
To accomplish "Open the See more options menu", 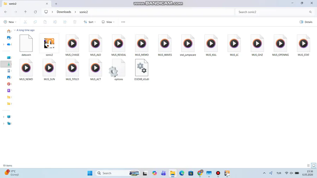I will pos(123,22).
